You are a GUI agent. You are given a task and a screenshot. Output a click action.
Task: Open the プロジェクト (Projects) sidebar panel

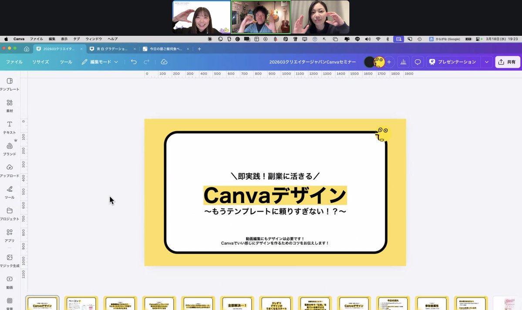pyautogui.click(x=10, y=214)
